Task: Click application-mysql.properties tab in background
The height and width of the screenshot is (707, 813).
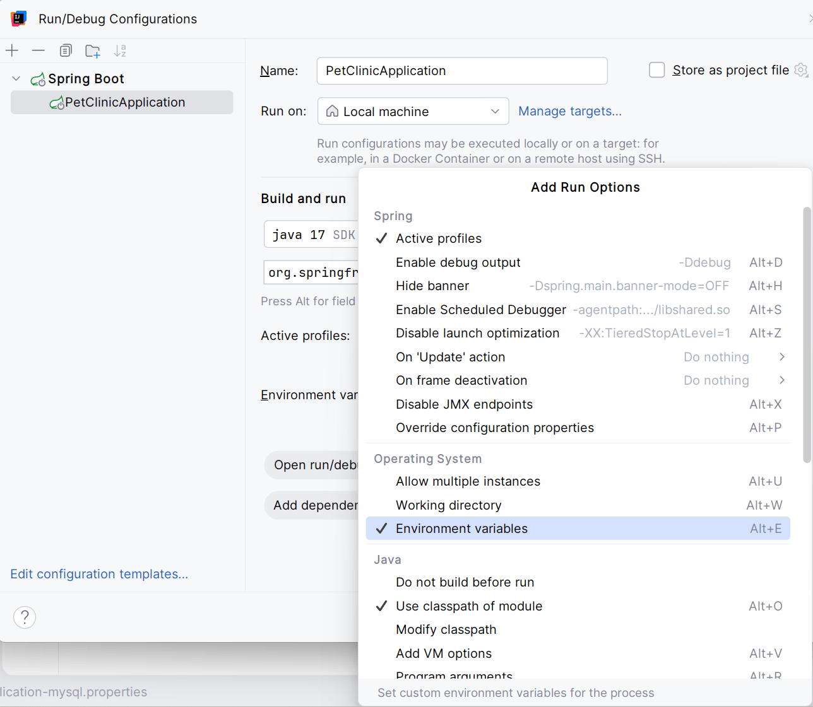Action: (x=73, y=692)
